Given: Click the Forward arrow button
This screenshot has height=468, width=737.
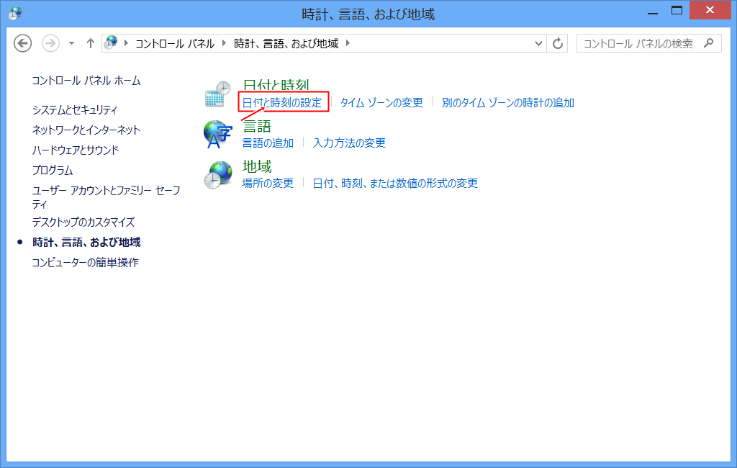Looking at the screenshot, I should [x=50, y=43].
